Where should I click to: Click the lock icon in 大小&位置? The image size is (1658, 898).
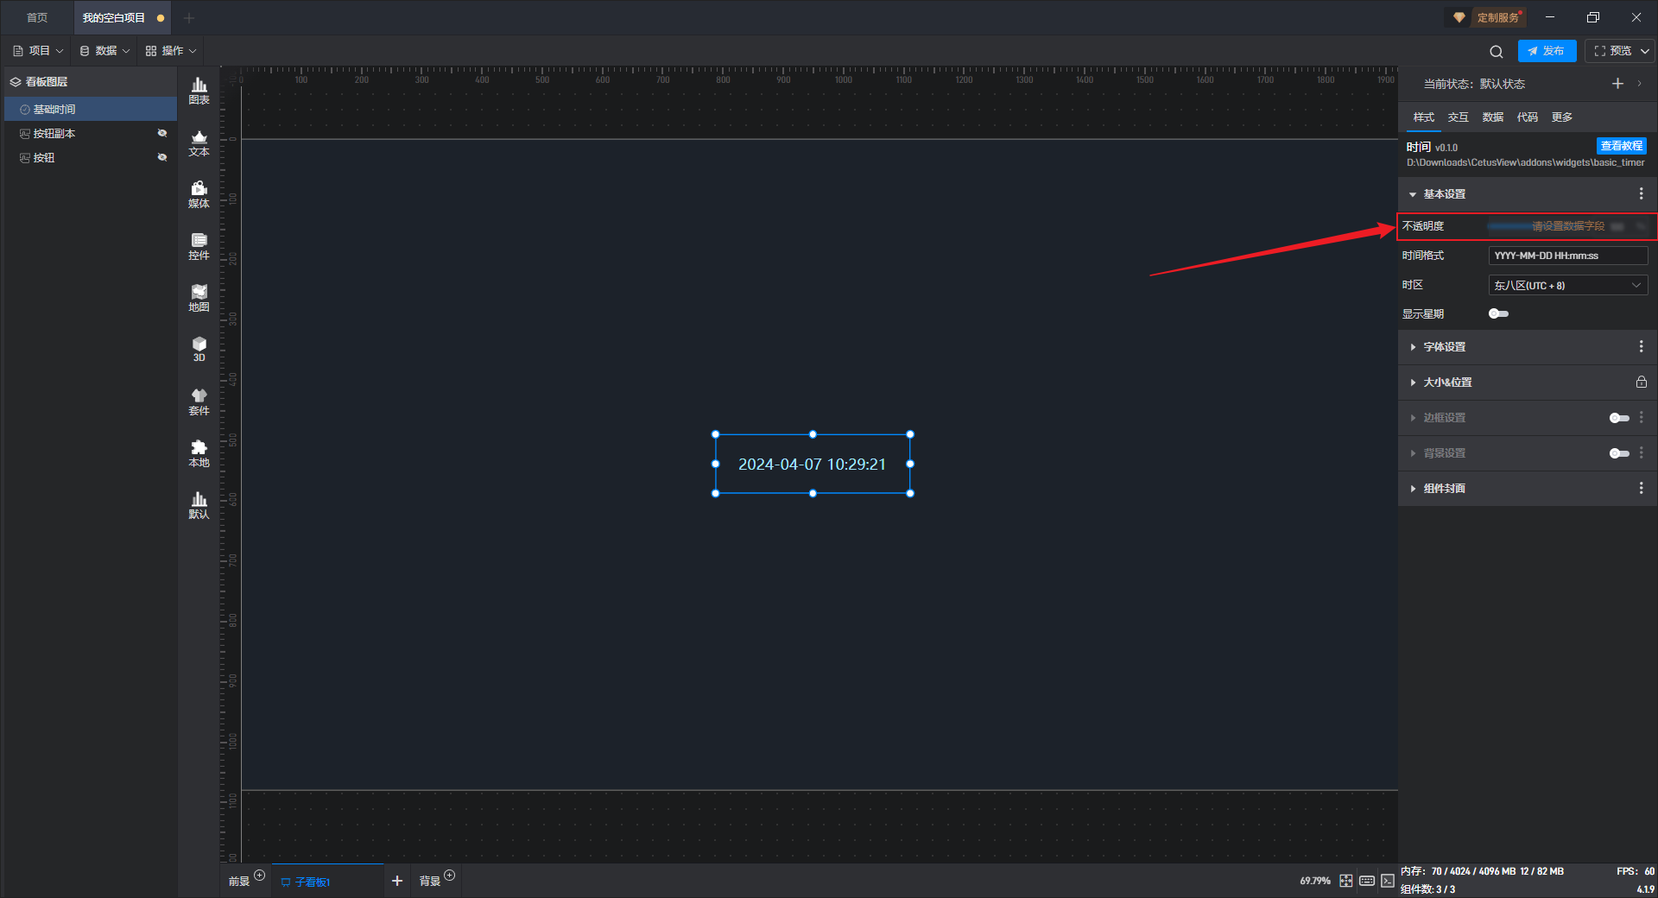tap(1641, 383)
